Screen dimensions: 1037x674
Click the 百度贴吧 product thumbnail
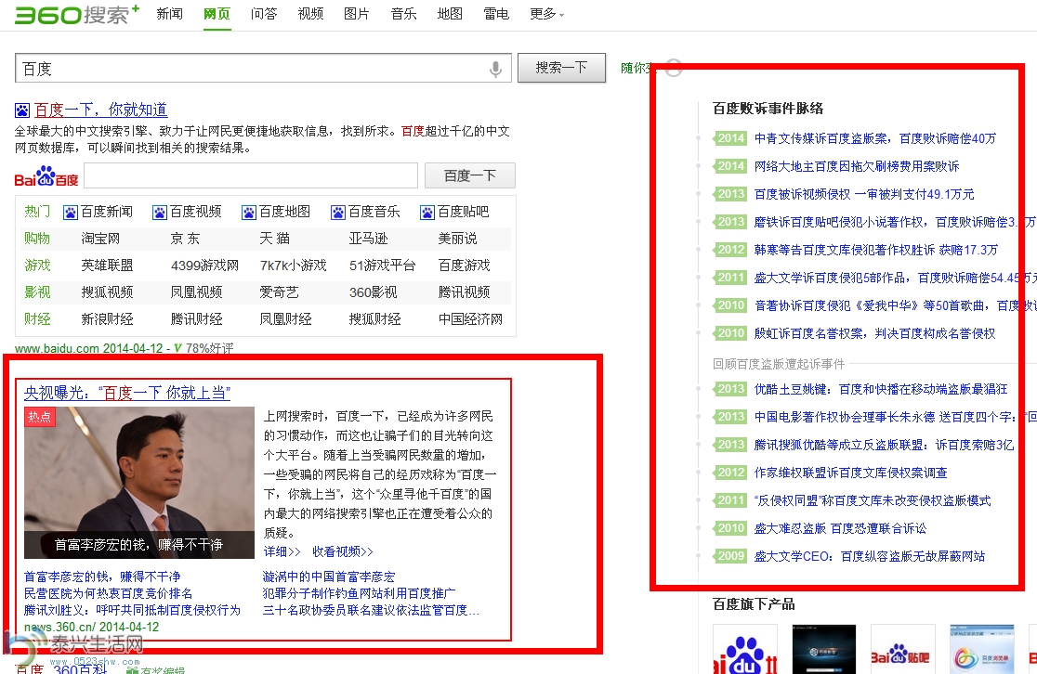[x=902, y=650]
